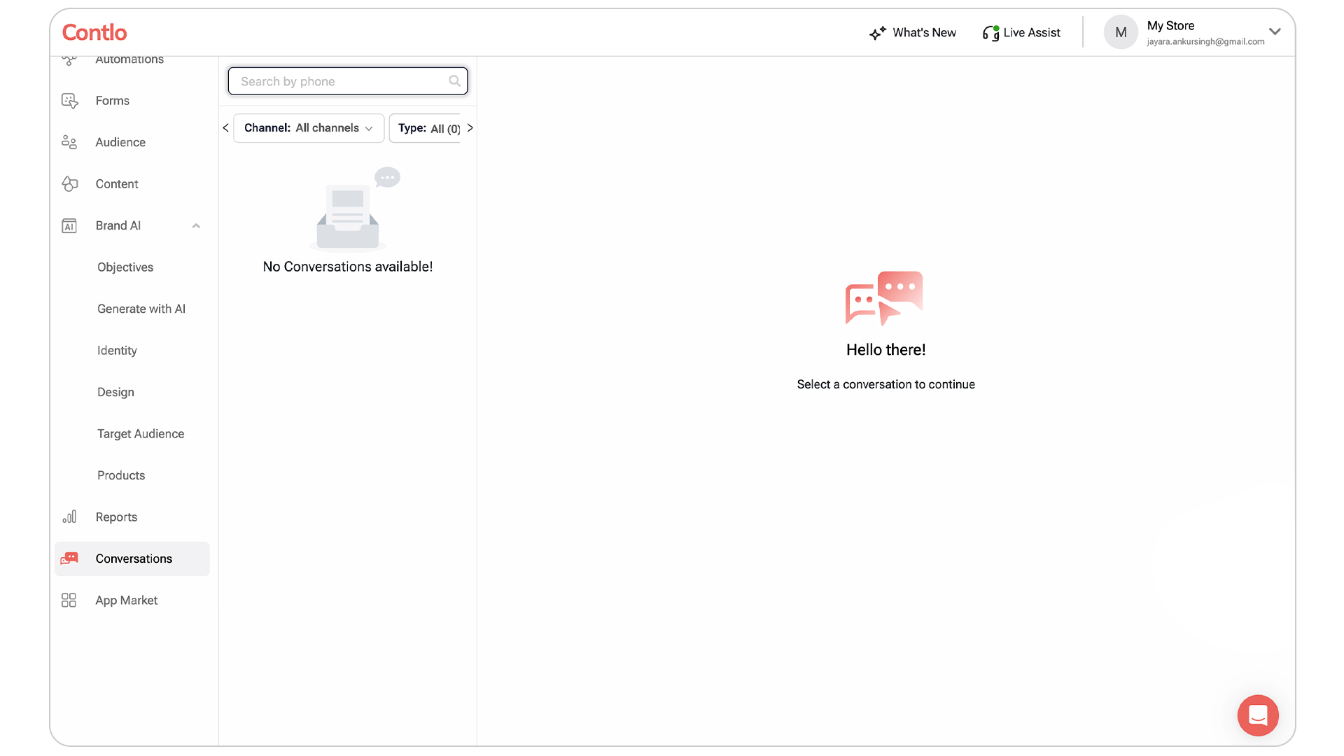
Task: Click the search magnifier in the phone search box
Action: click(454, 80)
